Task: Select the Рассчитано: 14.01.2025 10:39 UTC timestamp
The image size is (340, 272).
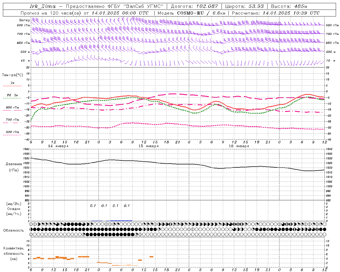Action: (x=276, y=13)
